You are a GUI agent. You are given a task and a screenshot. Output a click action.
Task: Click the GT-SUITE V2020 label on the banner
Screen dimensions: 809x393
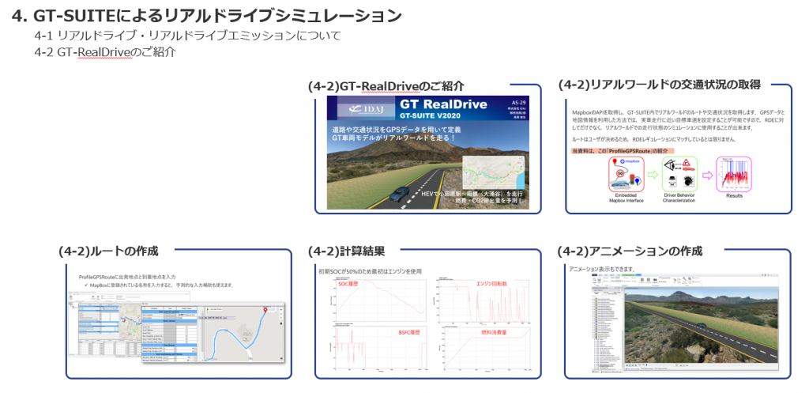click(431, 116)
